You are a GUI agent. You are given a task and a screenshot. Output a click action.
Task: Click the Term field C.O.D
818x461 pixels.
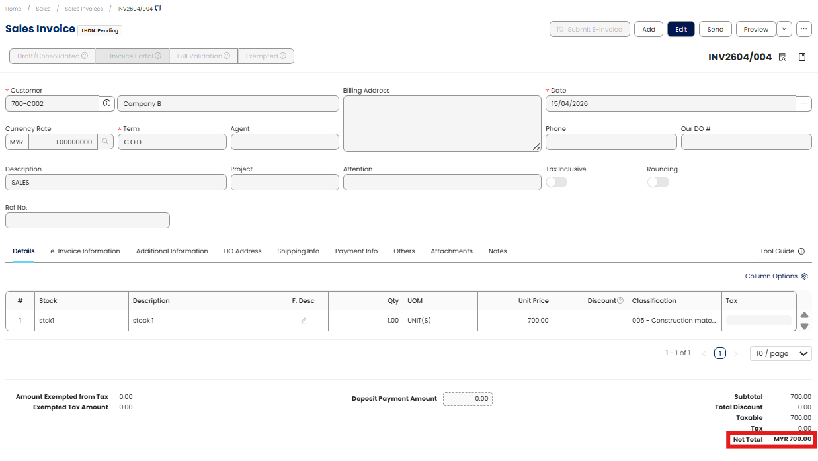coord(172,142)
